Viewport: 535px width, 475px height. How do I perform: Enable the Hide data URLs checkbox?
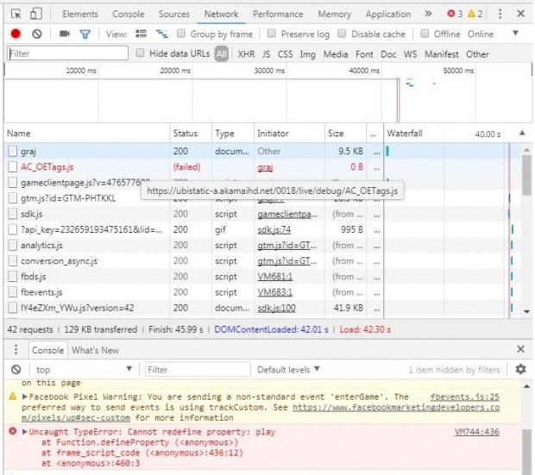(140, 53)
